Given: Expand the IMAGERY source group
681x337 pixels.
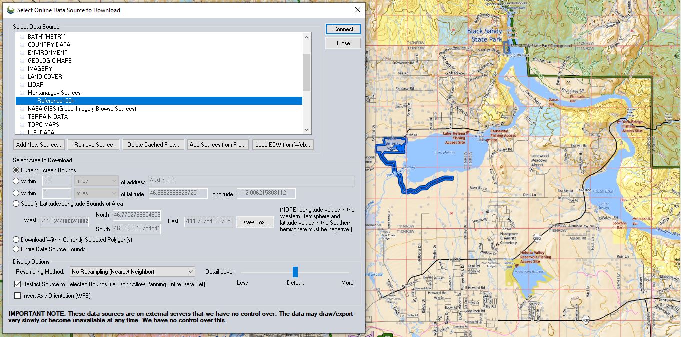Looking at the screenshot, I should click(22, 69).
